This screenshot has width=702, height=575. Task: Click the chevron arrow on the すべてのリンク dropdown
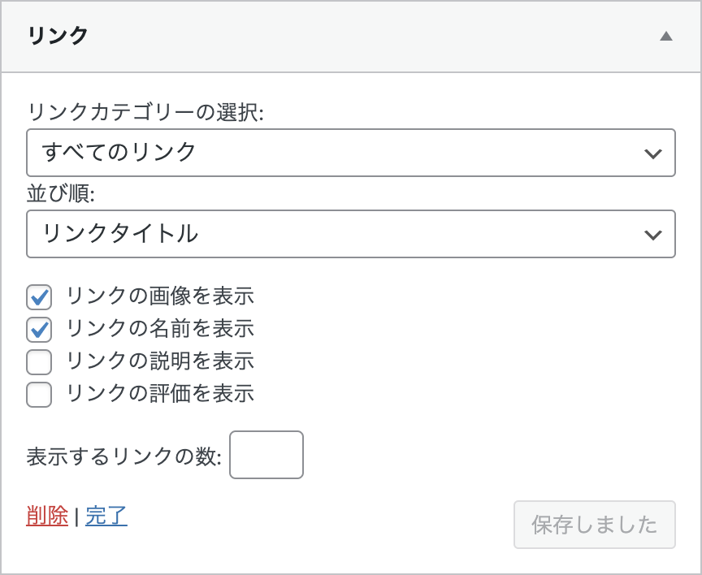(652, 153)
